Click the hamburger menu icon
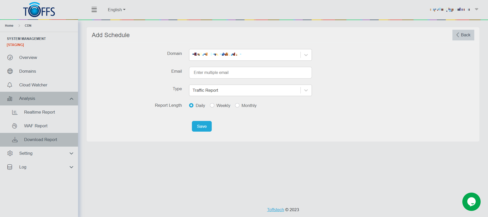 click(94, 10)
